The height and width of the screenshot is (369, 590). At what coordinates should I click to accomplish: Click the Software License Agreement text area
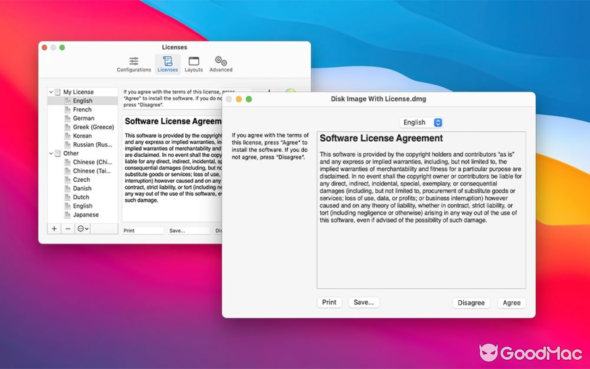(420, 208)
